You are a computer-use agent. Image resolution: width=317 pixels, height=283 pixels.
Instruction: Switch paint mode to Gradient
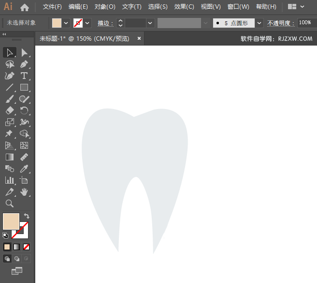[16, 247]
